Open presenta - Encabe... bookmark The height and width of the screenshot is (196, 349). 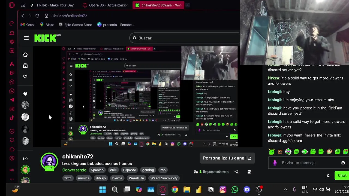click(x=116, y=25)
